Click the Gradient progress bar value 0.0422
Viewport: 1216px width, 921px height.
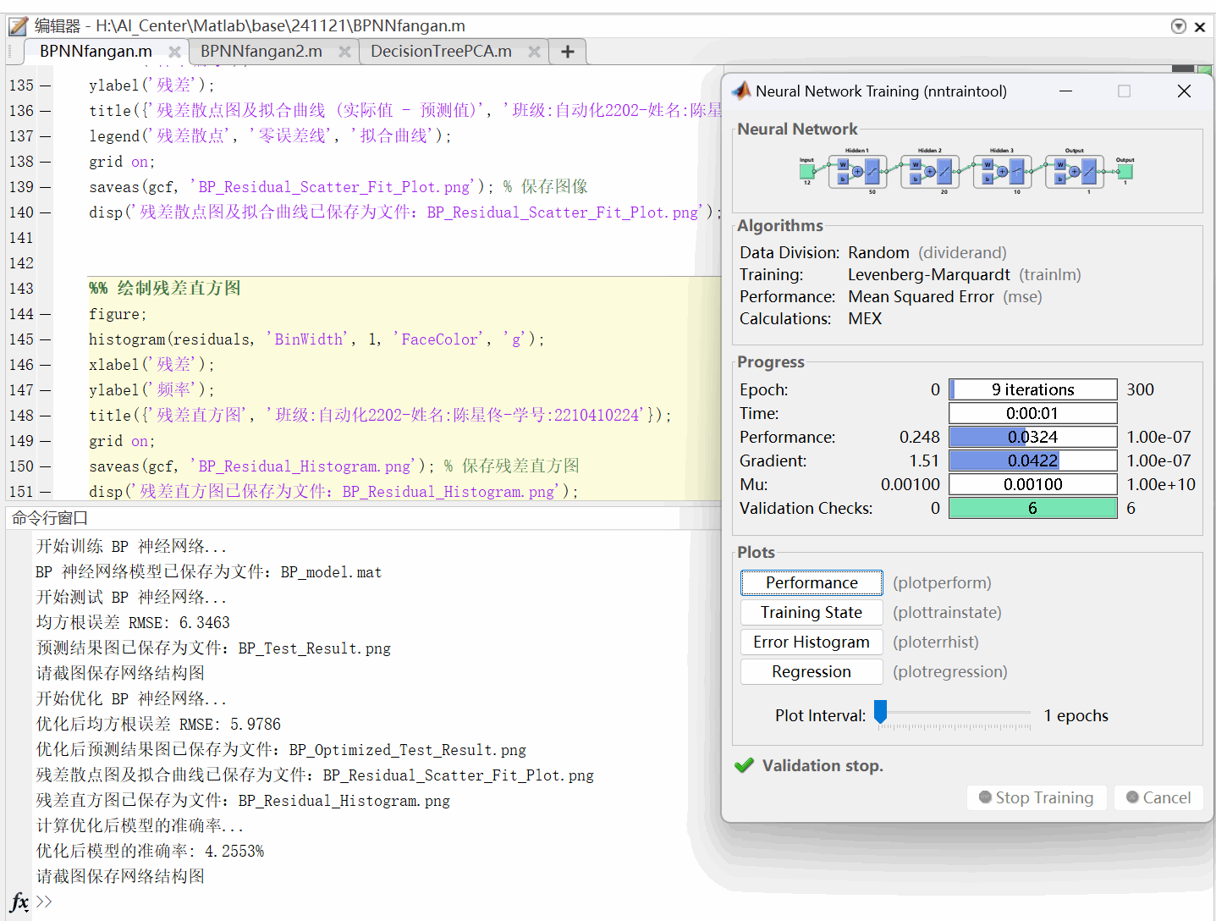pyautogui.click(x=1032, y=460)
